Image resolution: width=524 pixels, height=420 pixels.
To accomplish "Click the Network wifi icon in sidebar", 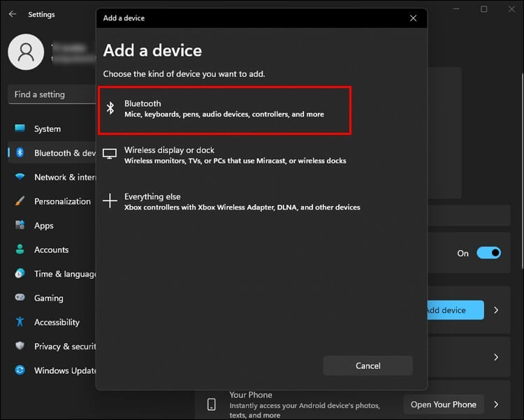I will click(20, 177).
